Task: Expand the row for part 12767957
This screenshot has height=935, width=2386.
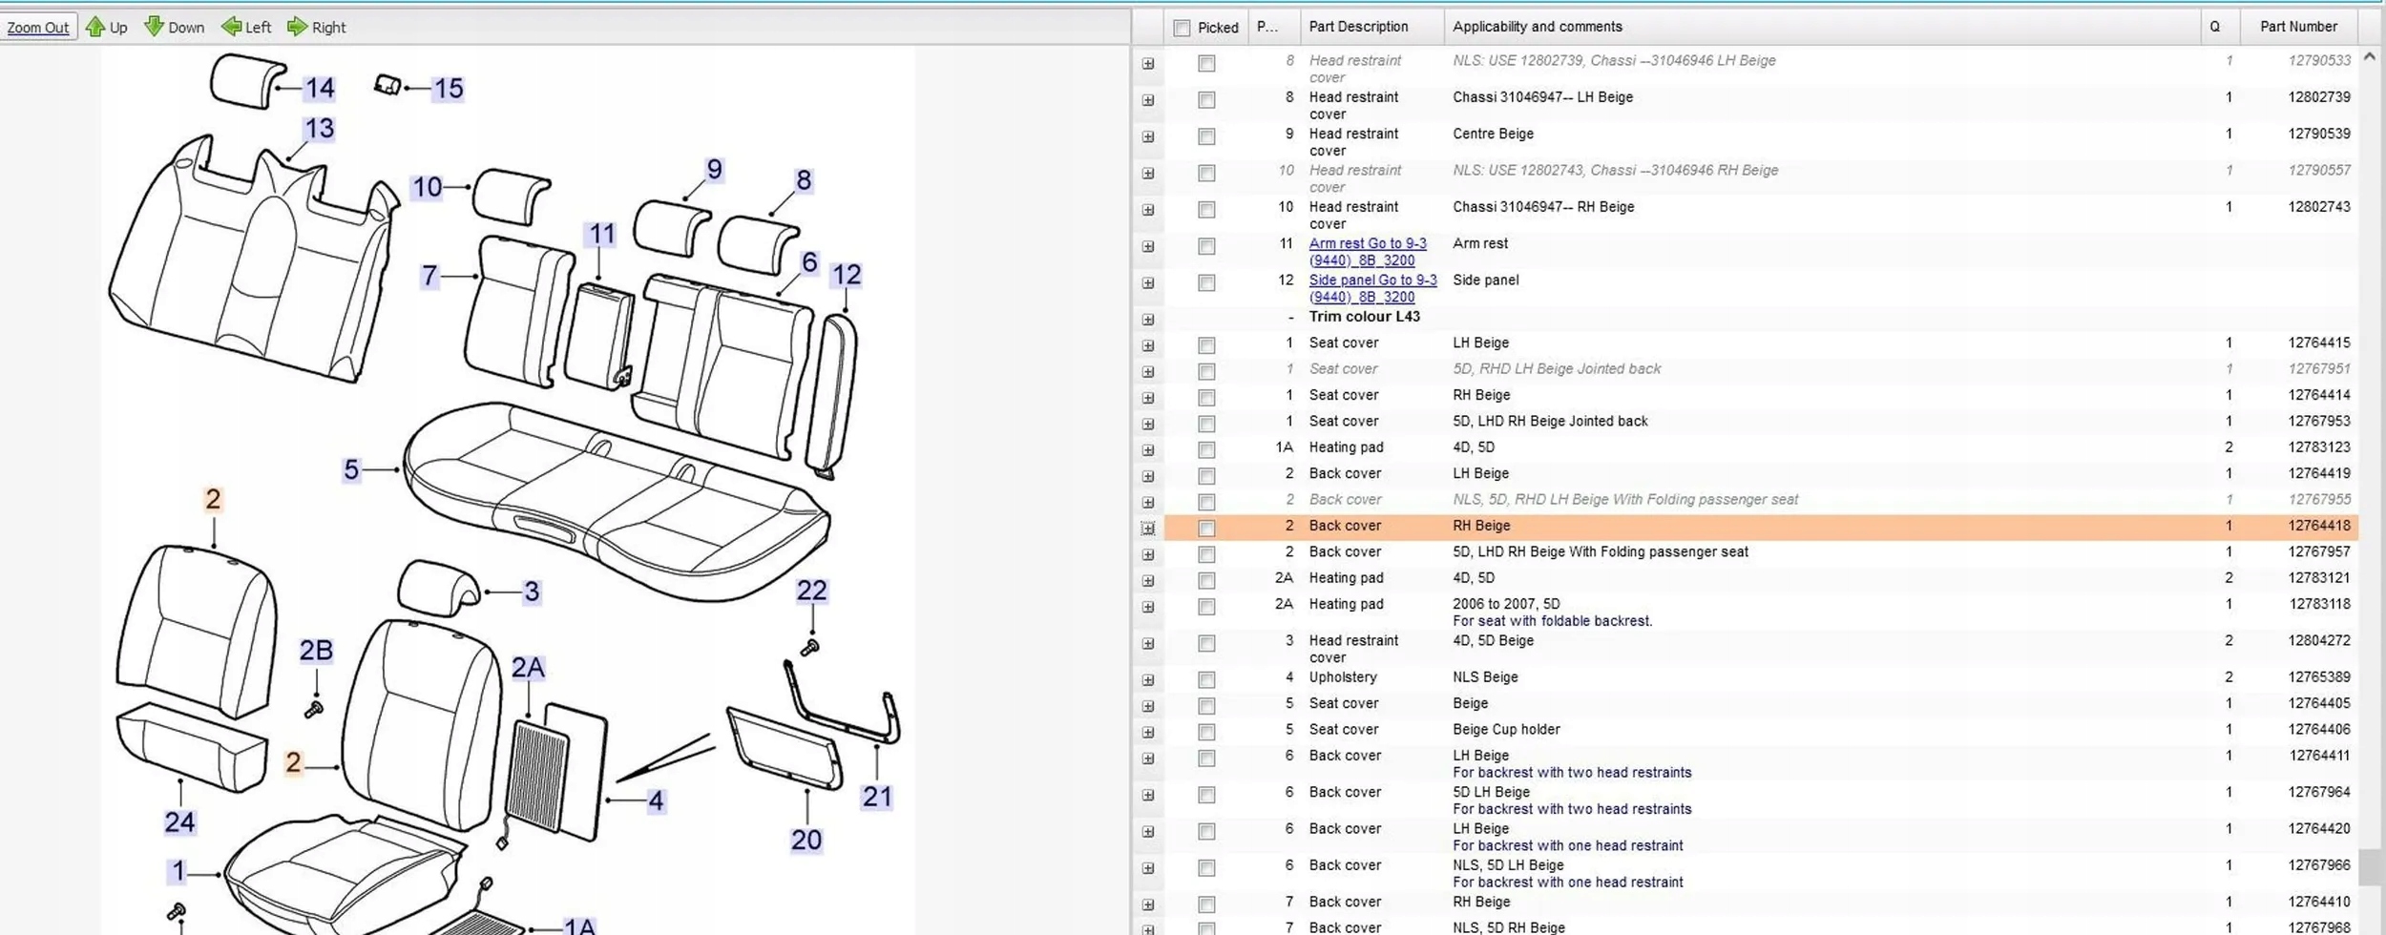Action: pyautogui.click(x=1148, y=555)
